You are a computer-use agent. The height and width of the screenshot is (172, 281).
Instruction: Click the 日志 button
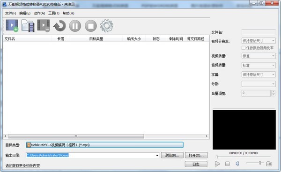(x=196, y=164)
